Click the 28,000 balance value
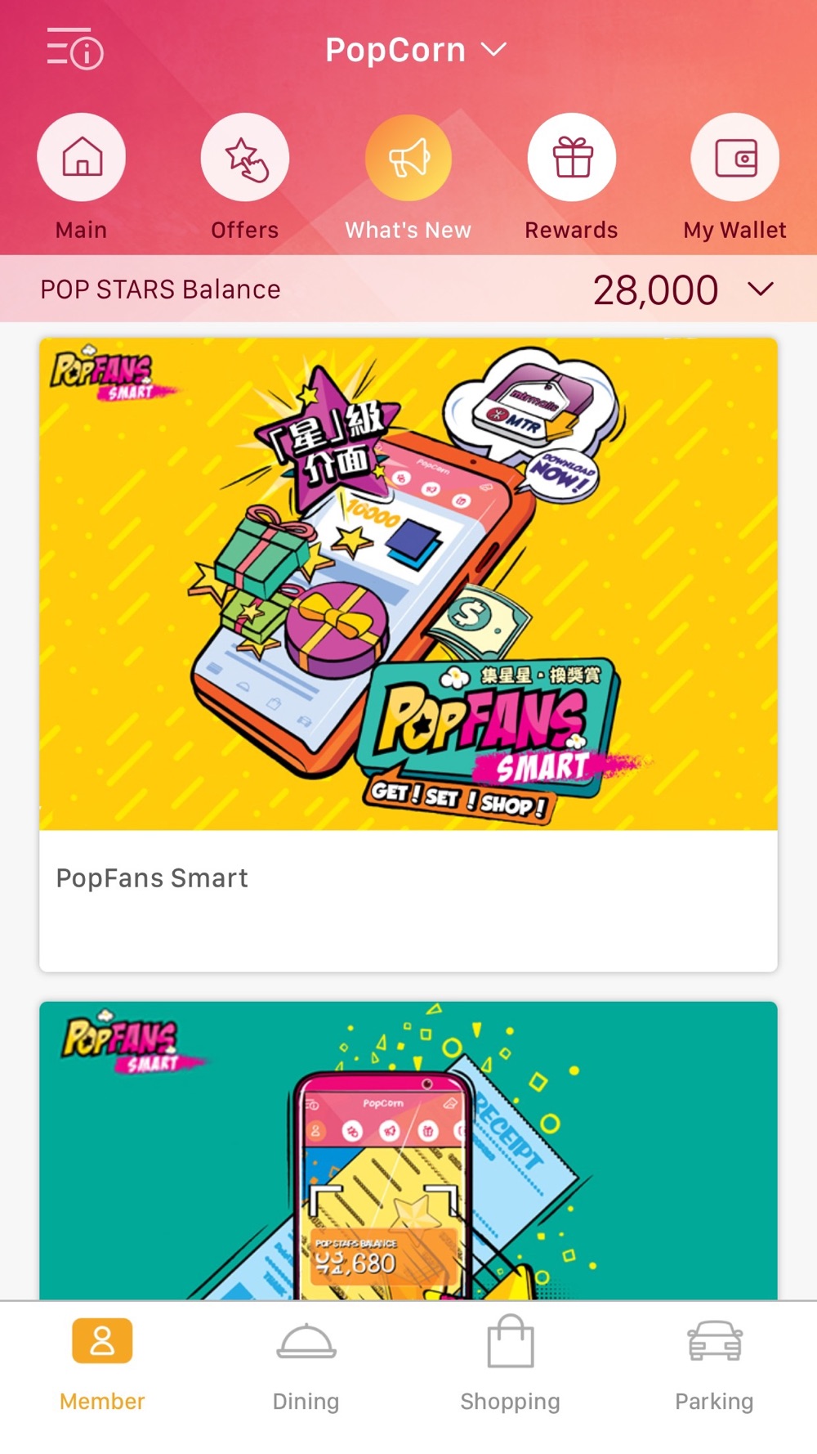This screenshot has width=817, height=1454. coord(656,290)
